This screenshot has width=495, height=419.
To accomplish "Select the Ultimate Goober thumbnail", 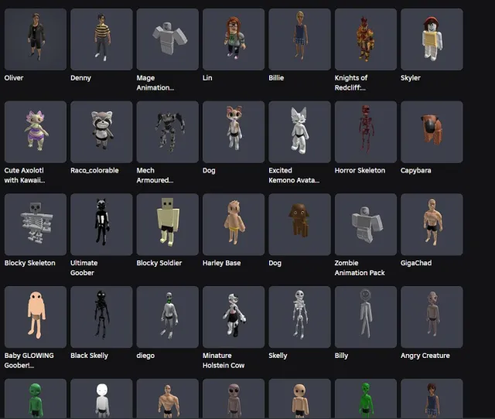I will click(x=101, y=224).
